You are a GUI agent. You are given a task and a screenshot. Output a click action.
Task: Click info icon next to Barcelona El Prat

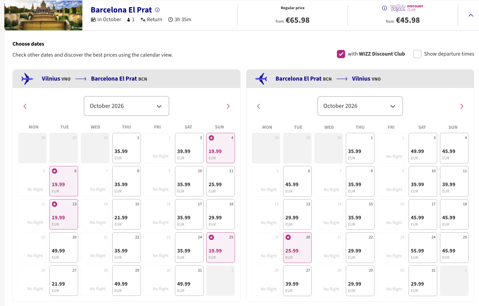click(x=157, y=10)
